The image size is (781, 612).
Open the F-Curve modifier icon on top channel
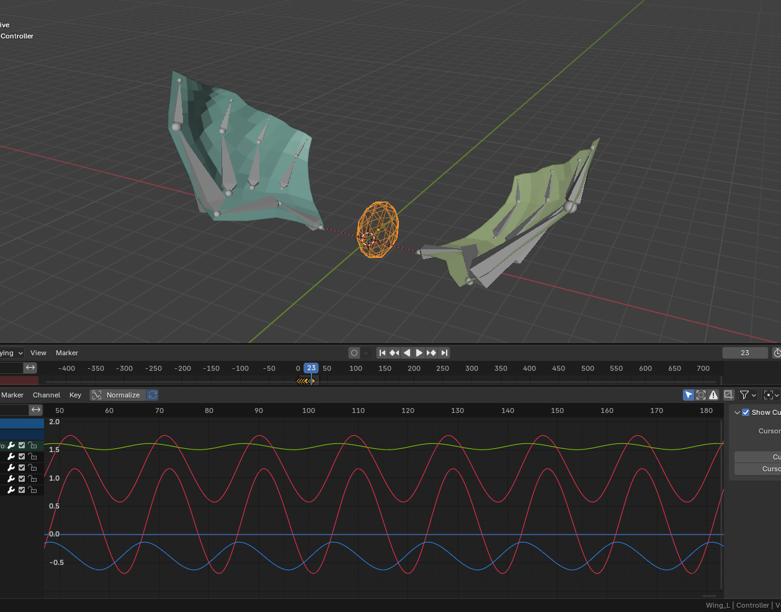(11, 445)
